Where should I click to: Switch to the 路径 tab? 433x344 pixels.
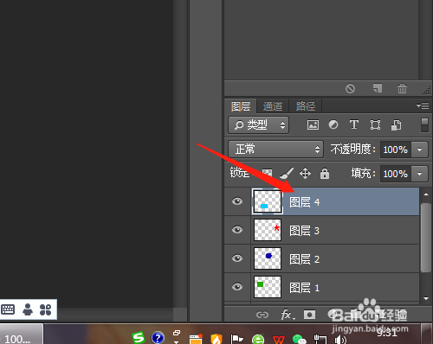tap(306, 106)
